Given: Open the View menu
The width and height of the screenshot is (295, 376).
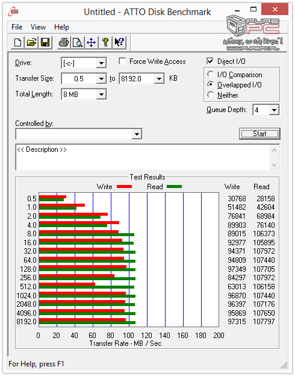Looking at the screenshot, I should click(x=38, y=27).
